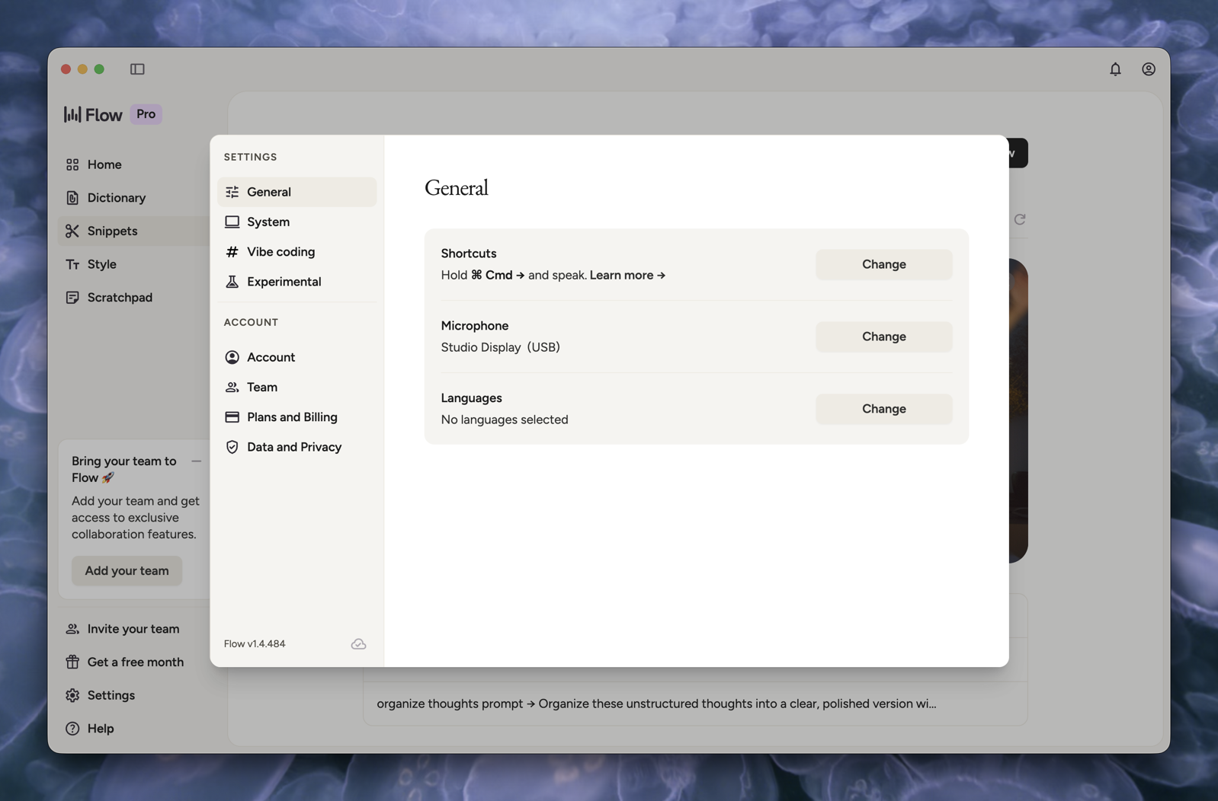Switch to the System settings tab
This screenshot has height=801, width=1218.
click(268, 222)
